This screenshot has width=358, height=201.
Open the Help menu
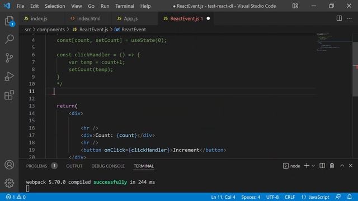pyautogui.click(x=145, y=6)
